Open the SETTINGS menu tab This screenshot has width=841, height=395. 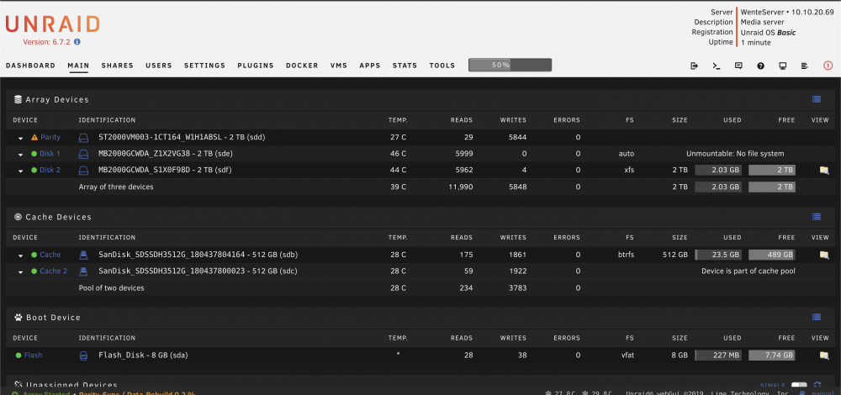(x=205, y=66)
